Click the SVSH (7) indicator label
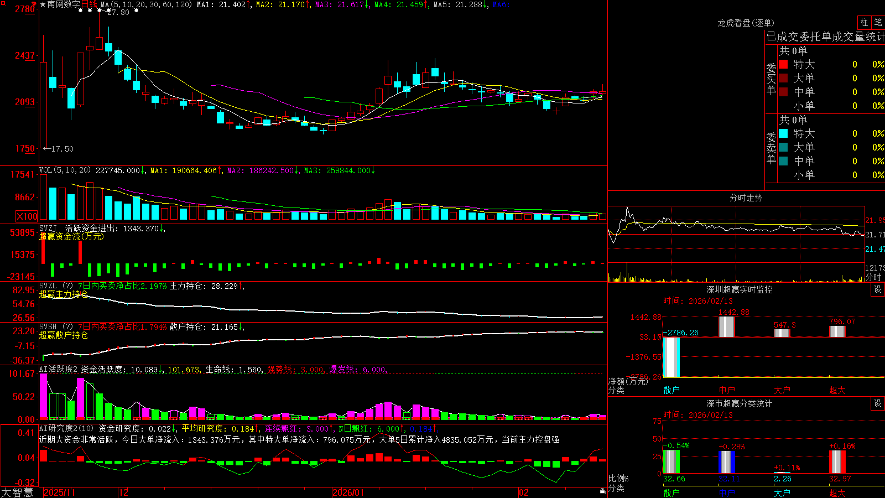This screenshot has width=885, height=498. (56, 326)
